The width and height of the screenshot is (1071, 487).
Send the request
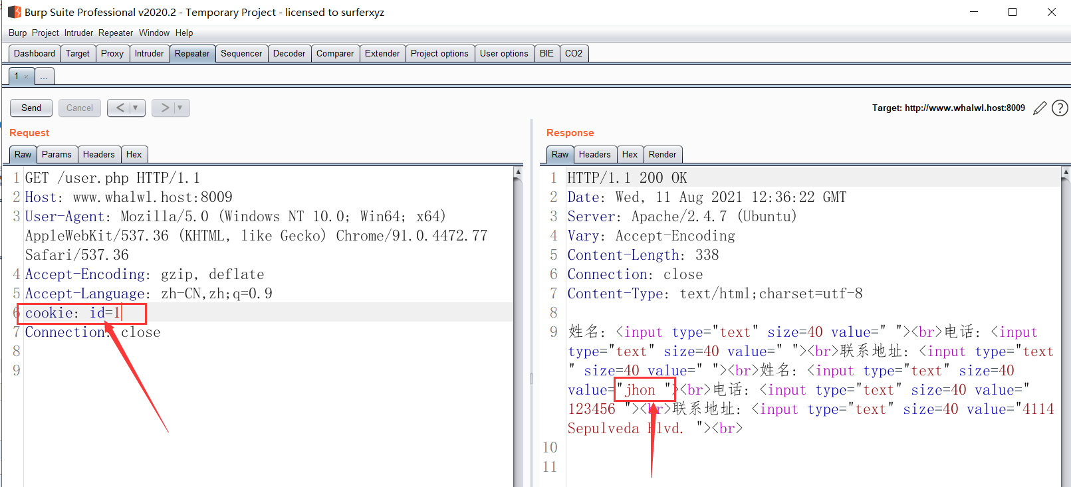[x=31, y=108]
